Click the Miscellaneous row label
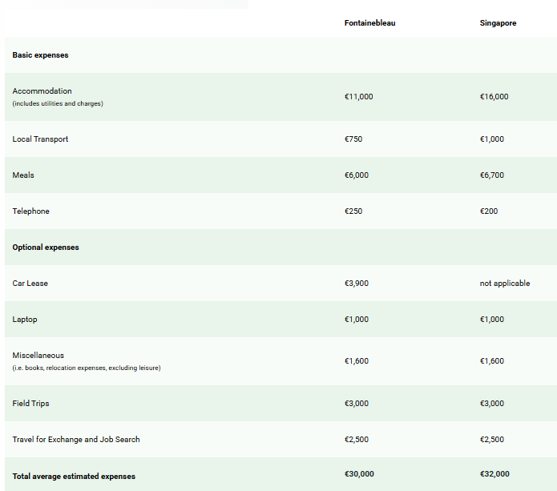This screenshot has height=491, width=557. 38,356
